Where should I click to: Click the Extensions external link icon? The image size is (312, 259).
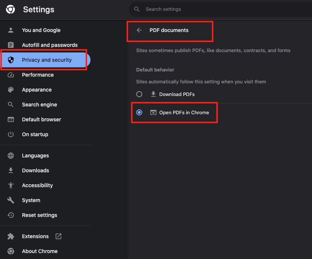point(58,236)
